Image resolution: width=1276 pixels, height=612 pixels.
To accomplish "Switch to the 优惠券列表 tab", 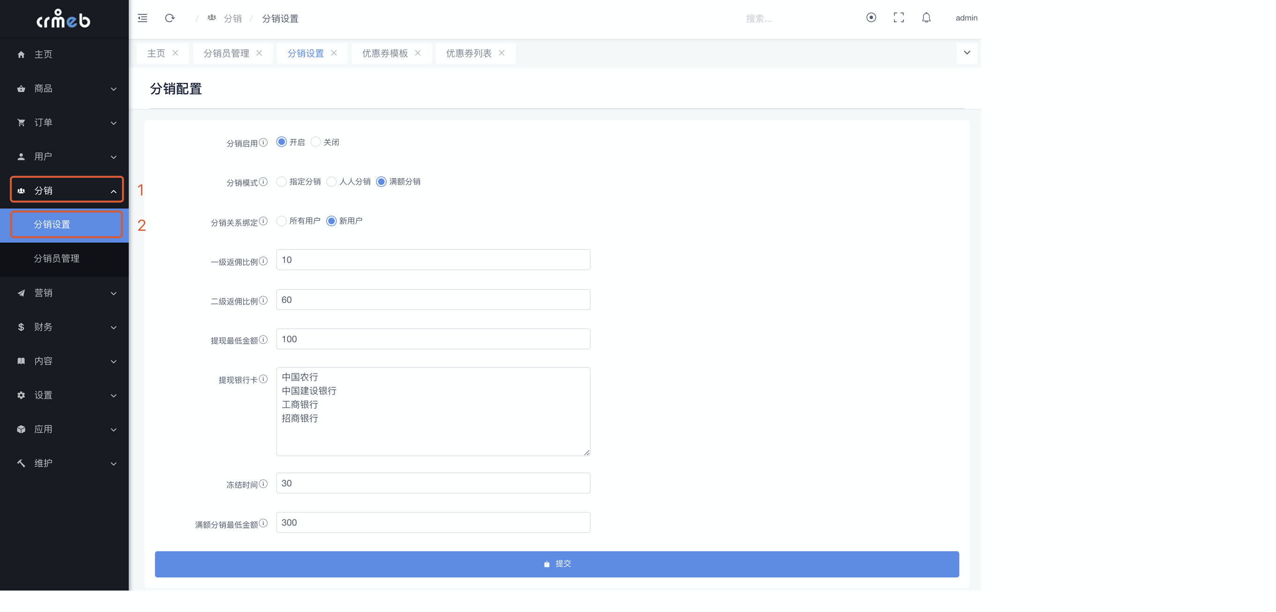I will [469, 53].
